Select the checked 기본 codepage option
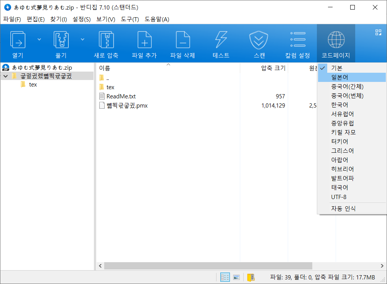 [x=352, y=68]
